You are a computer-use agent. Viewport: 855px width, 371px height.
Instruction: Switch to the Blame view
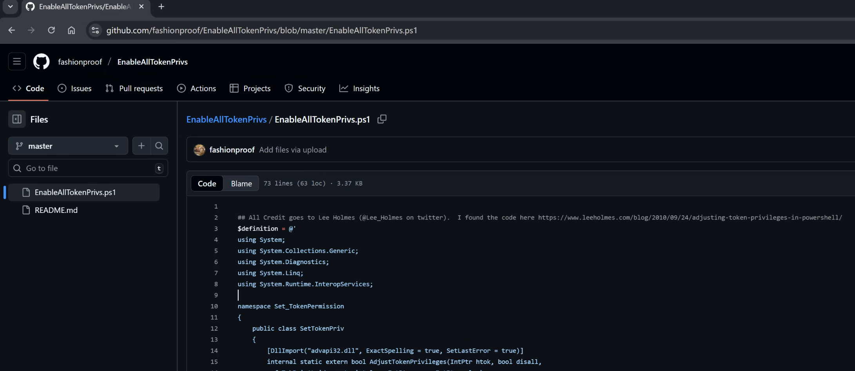(x=241, y=184)
